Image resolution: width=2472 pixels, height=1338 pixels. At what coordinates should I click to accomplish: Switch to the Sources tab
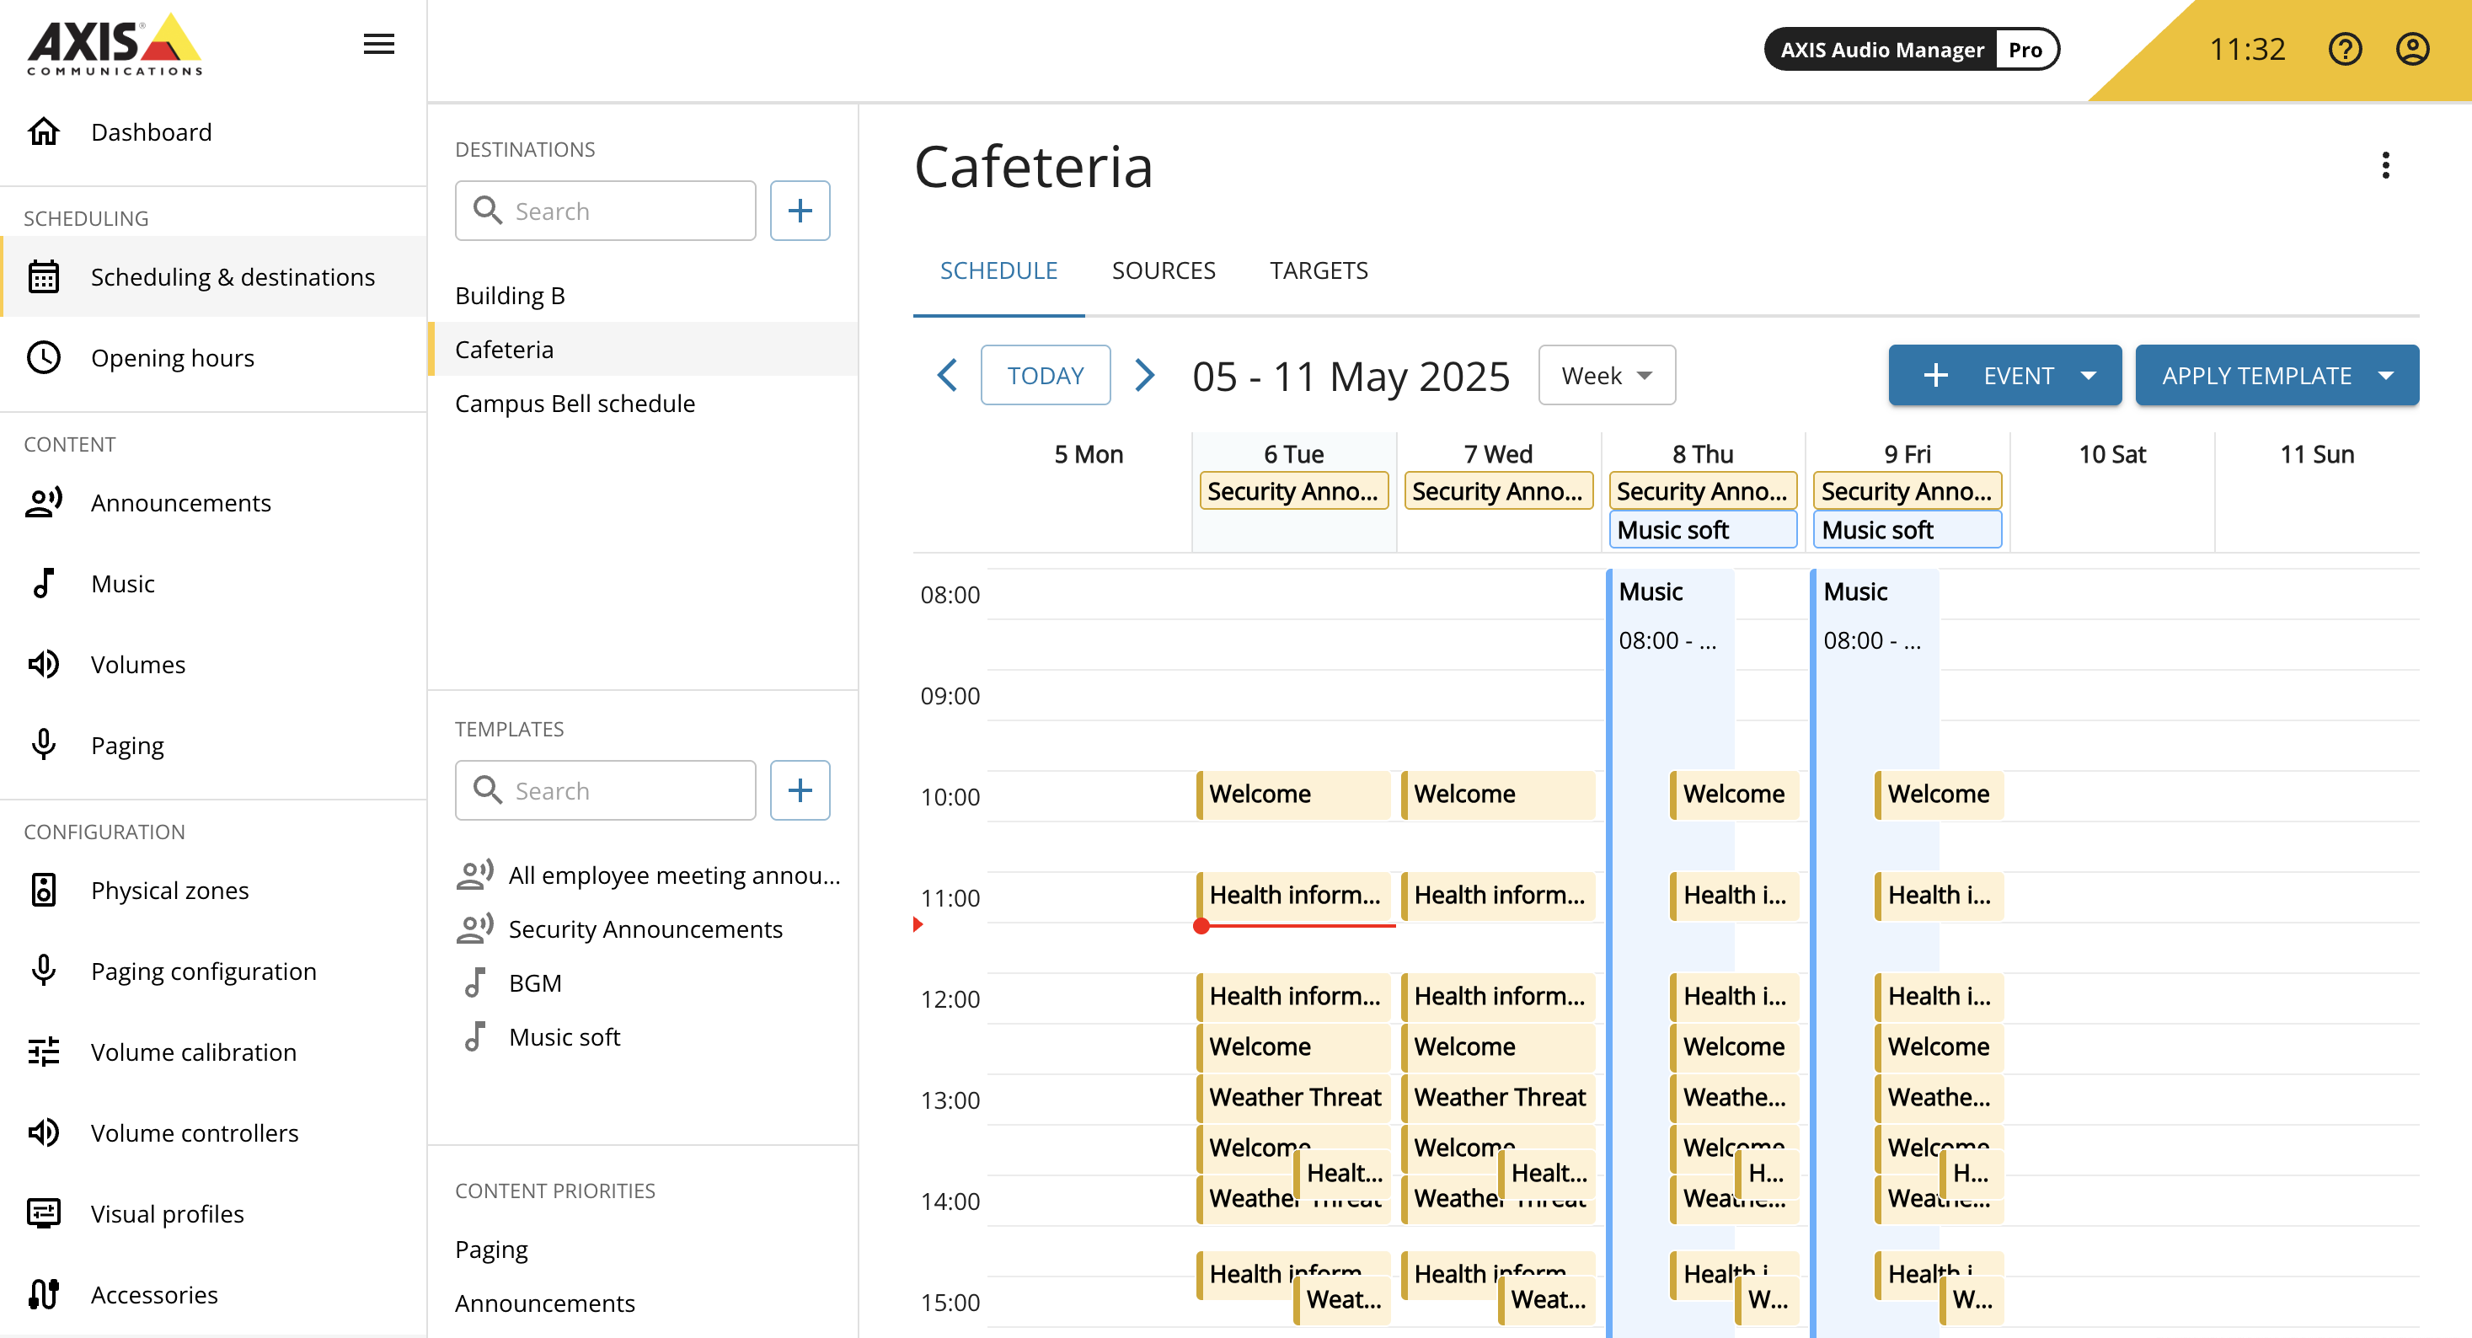coord(1163,270)
